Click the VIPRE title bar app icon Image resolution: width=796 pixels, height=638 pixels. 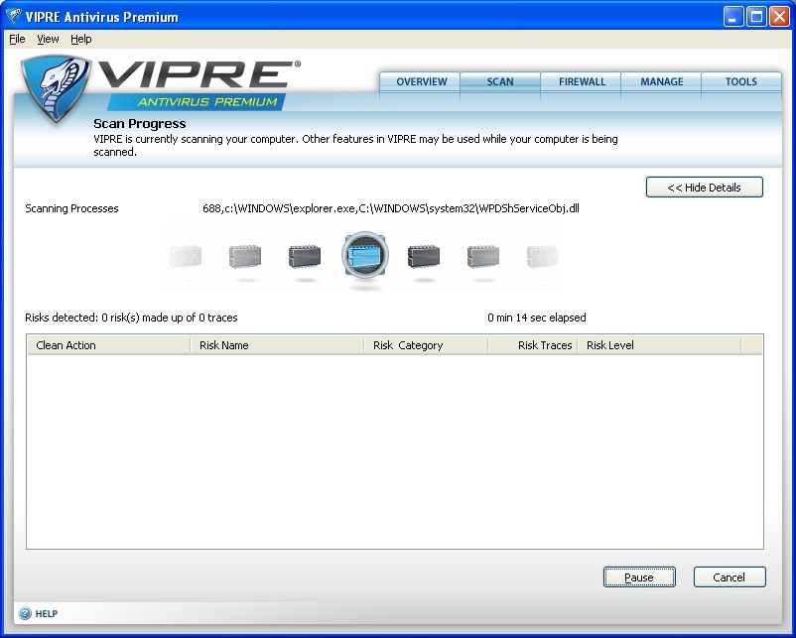pyautogui.click(x=13, y=16)
